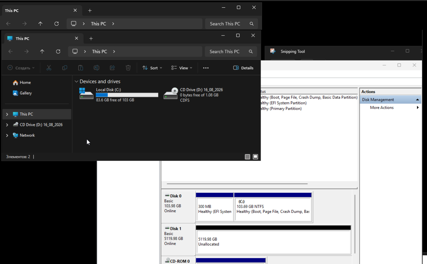The height and width of the screenshot is (264, 427).
Task: Click the Share icon in front Explorer toolbar
Action: click(112, 68)
